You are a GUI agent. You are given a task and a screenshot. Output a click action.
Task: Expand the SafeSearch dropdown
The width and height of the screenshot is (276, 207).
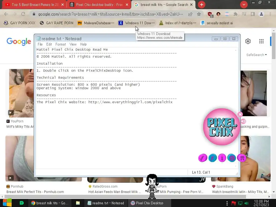[257, 55]
